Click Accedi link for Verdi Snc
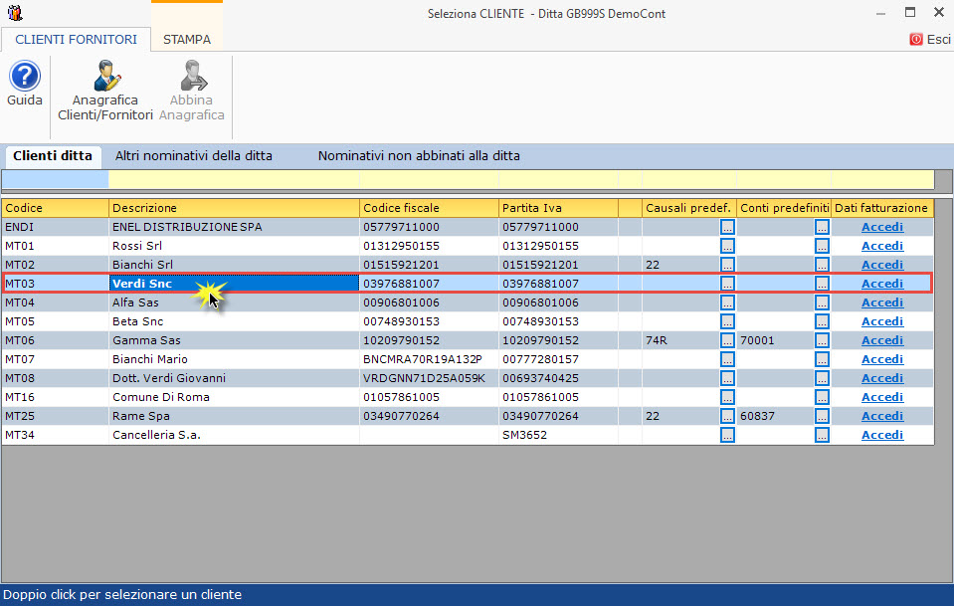 [881, 284]
